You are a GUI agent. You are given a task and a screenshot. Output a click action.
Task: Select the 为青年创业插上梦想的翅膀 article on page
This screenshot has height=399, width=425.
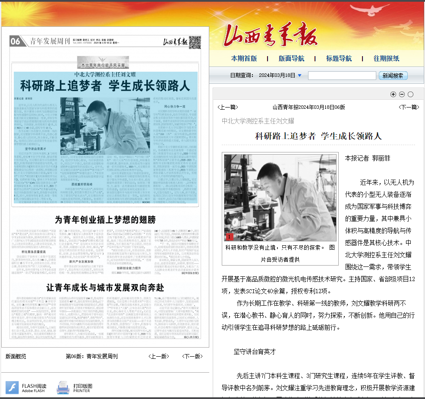coord(105,219)
